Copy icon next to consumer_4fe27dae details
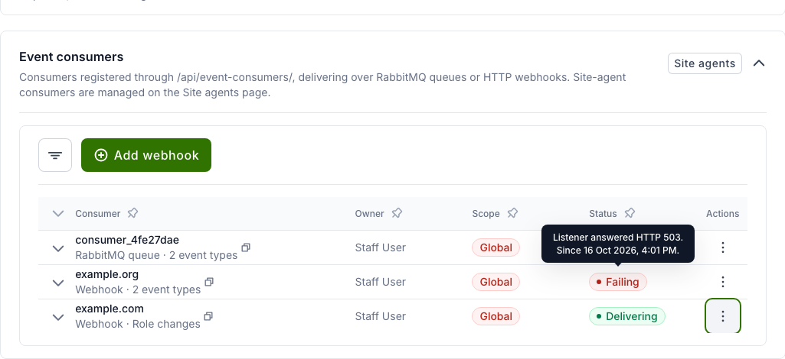 246,247
